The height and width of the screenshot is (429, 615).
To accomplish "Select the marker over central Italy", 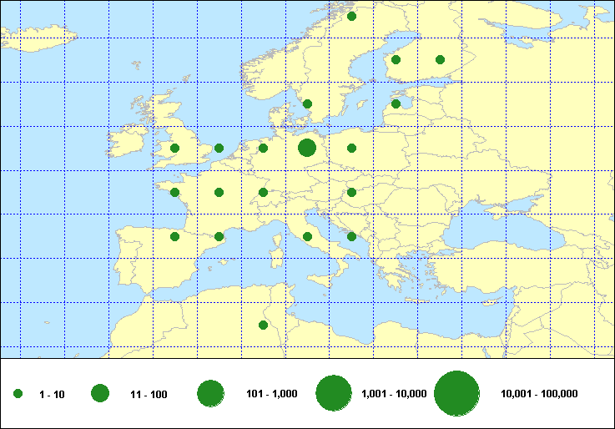I will 307,236.
